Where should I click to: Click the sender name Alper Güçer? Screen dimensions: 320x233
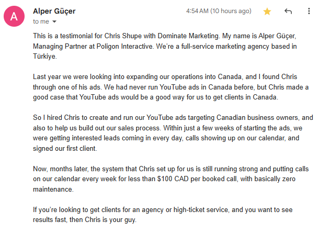point(55,11)
